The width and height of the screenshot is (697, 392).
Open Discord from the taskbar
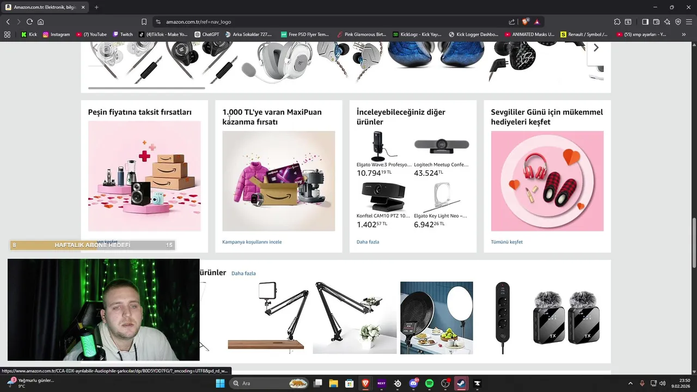[x=413, y=383]
